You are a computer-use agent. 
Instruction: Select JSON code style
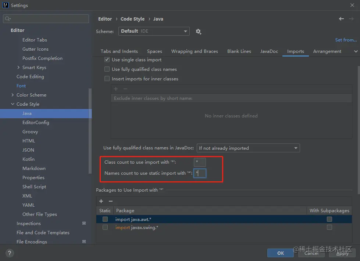(28, 150)
